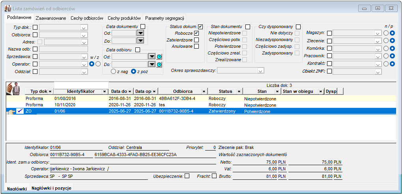Open calendar picker for Data odbioru Od
The height and width of the screenshot is (194, 402).
(152, 57)
